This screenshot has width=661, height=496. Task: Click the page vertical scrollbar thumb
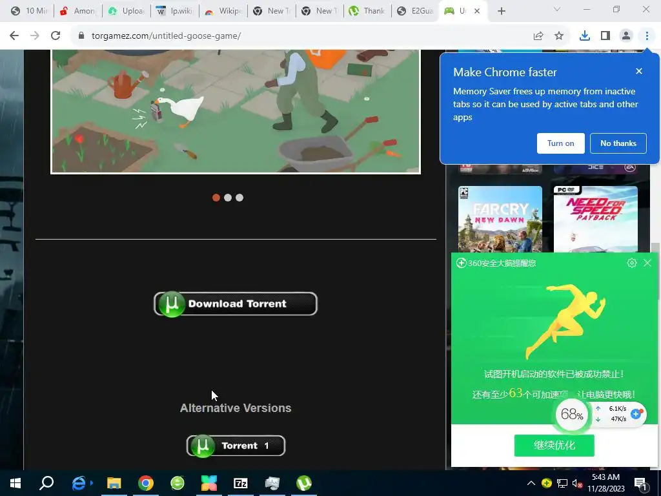pyautogui.click(x=655, y=270)
